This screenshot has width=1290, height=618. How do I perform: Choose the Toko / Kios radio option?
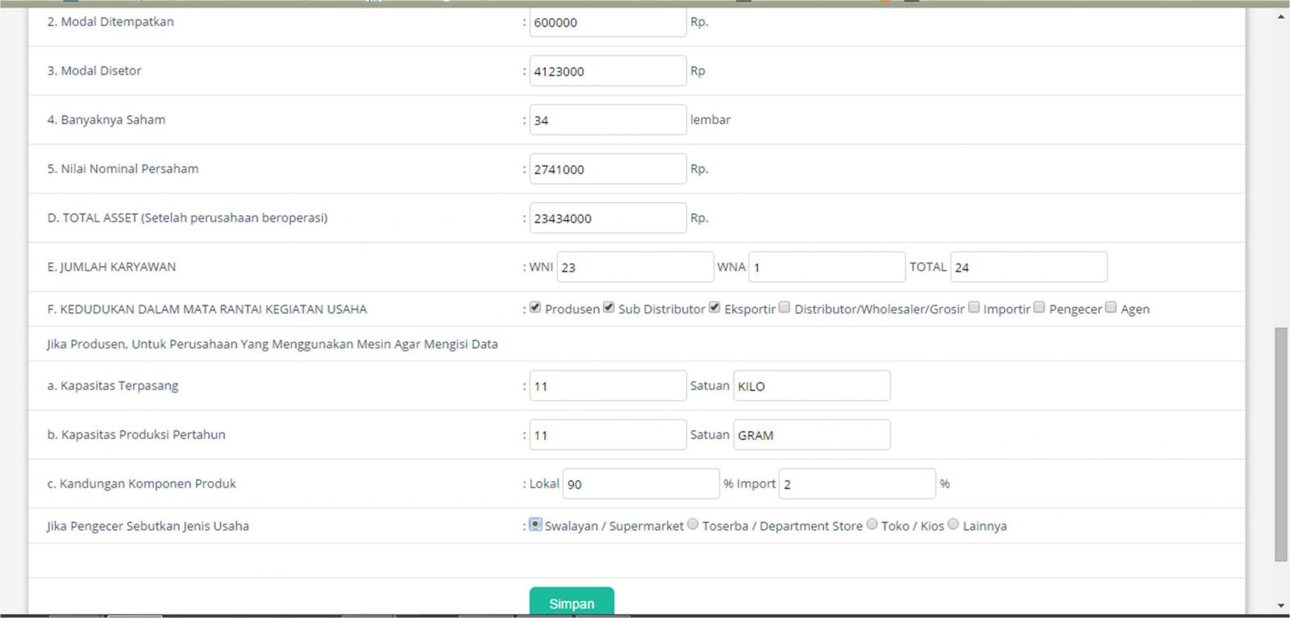pos(872,525)
